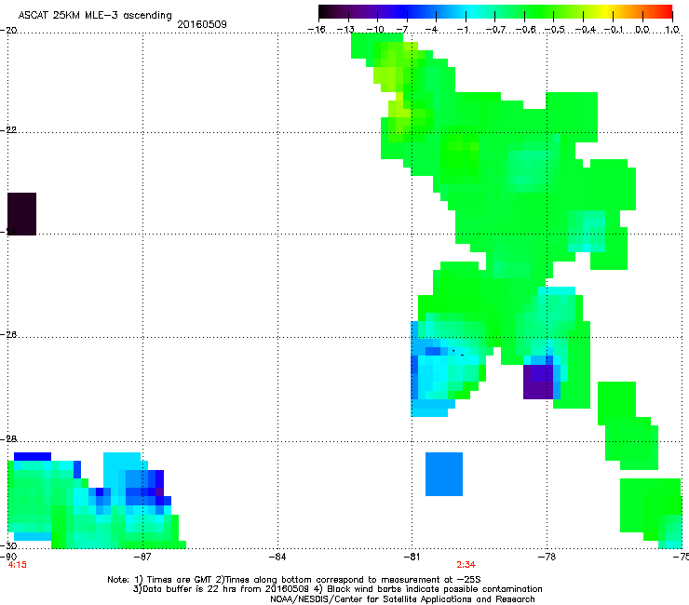Click the red end of the color scale
The height and width of the screenshot is (605, 689).
[666, 11]
